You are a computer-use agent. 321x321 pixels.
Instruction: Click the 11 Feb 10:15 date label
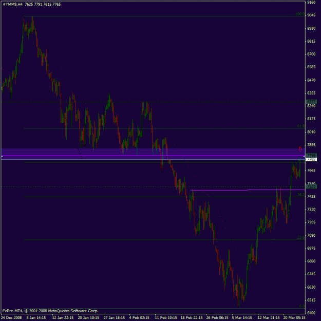pos(166,318)
